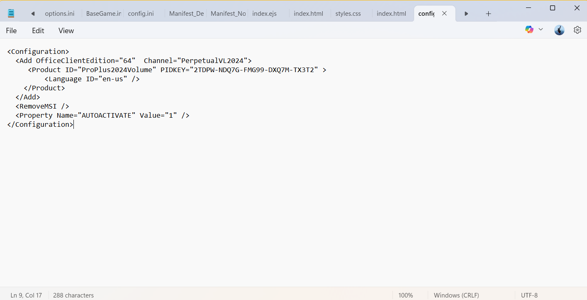The height and width of the screenshot is (300, 587).
Task: Click Ln 9, Col 17 status indicator
Action: point(26,295)
